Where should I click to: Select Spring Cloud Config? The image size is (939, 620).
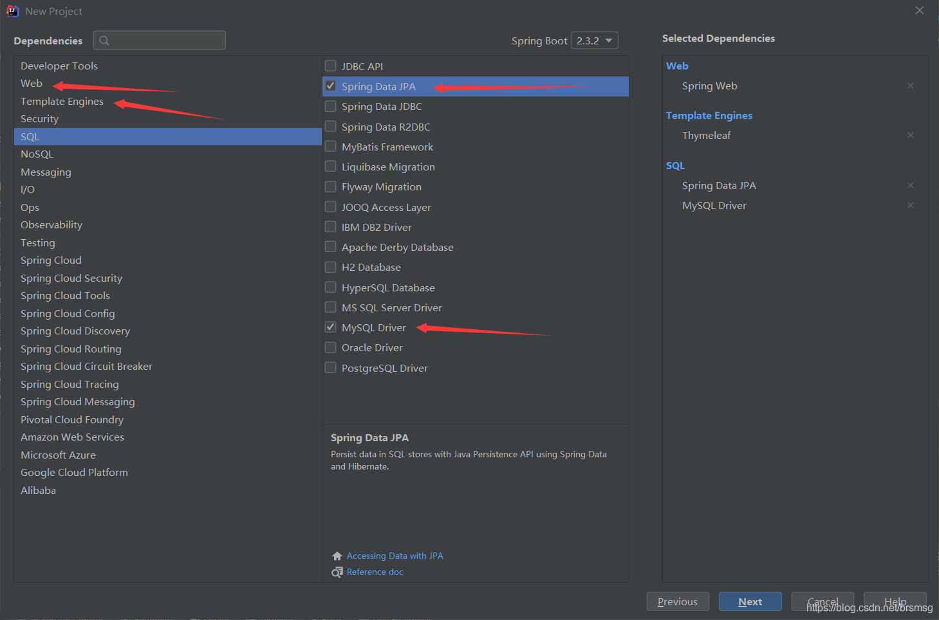click(168, 313)
